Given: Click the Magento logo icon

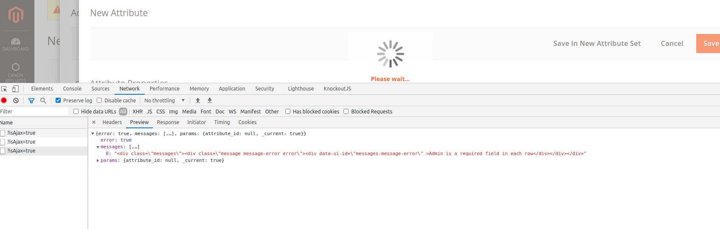Looking at the screenshot, I should click(x=16, y=15).
